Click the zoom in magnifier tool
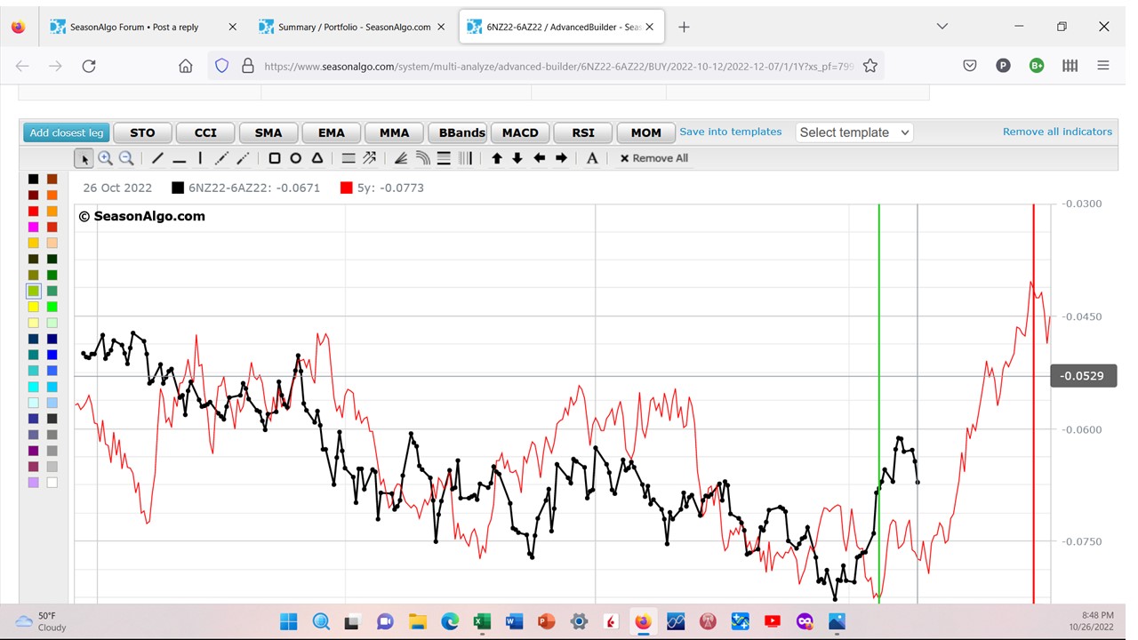1138x640 pixels. (x=105, y=158)
